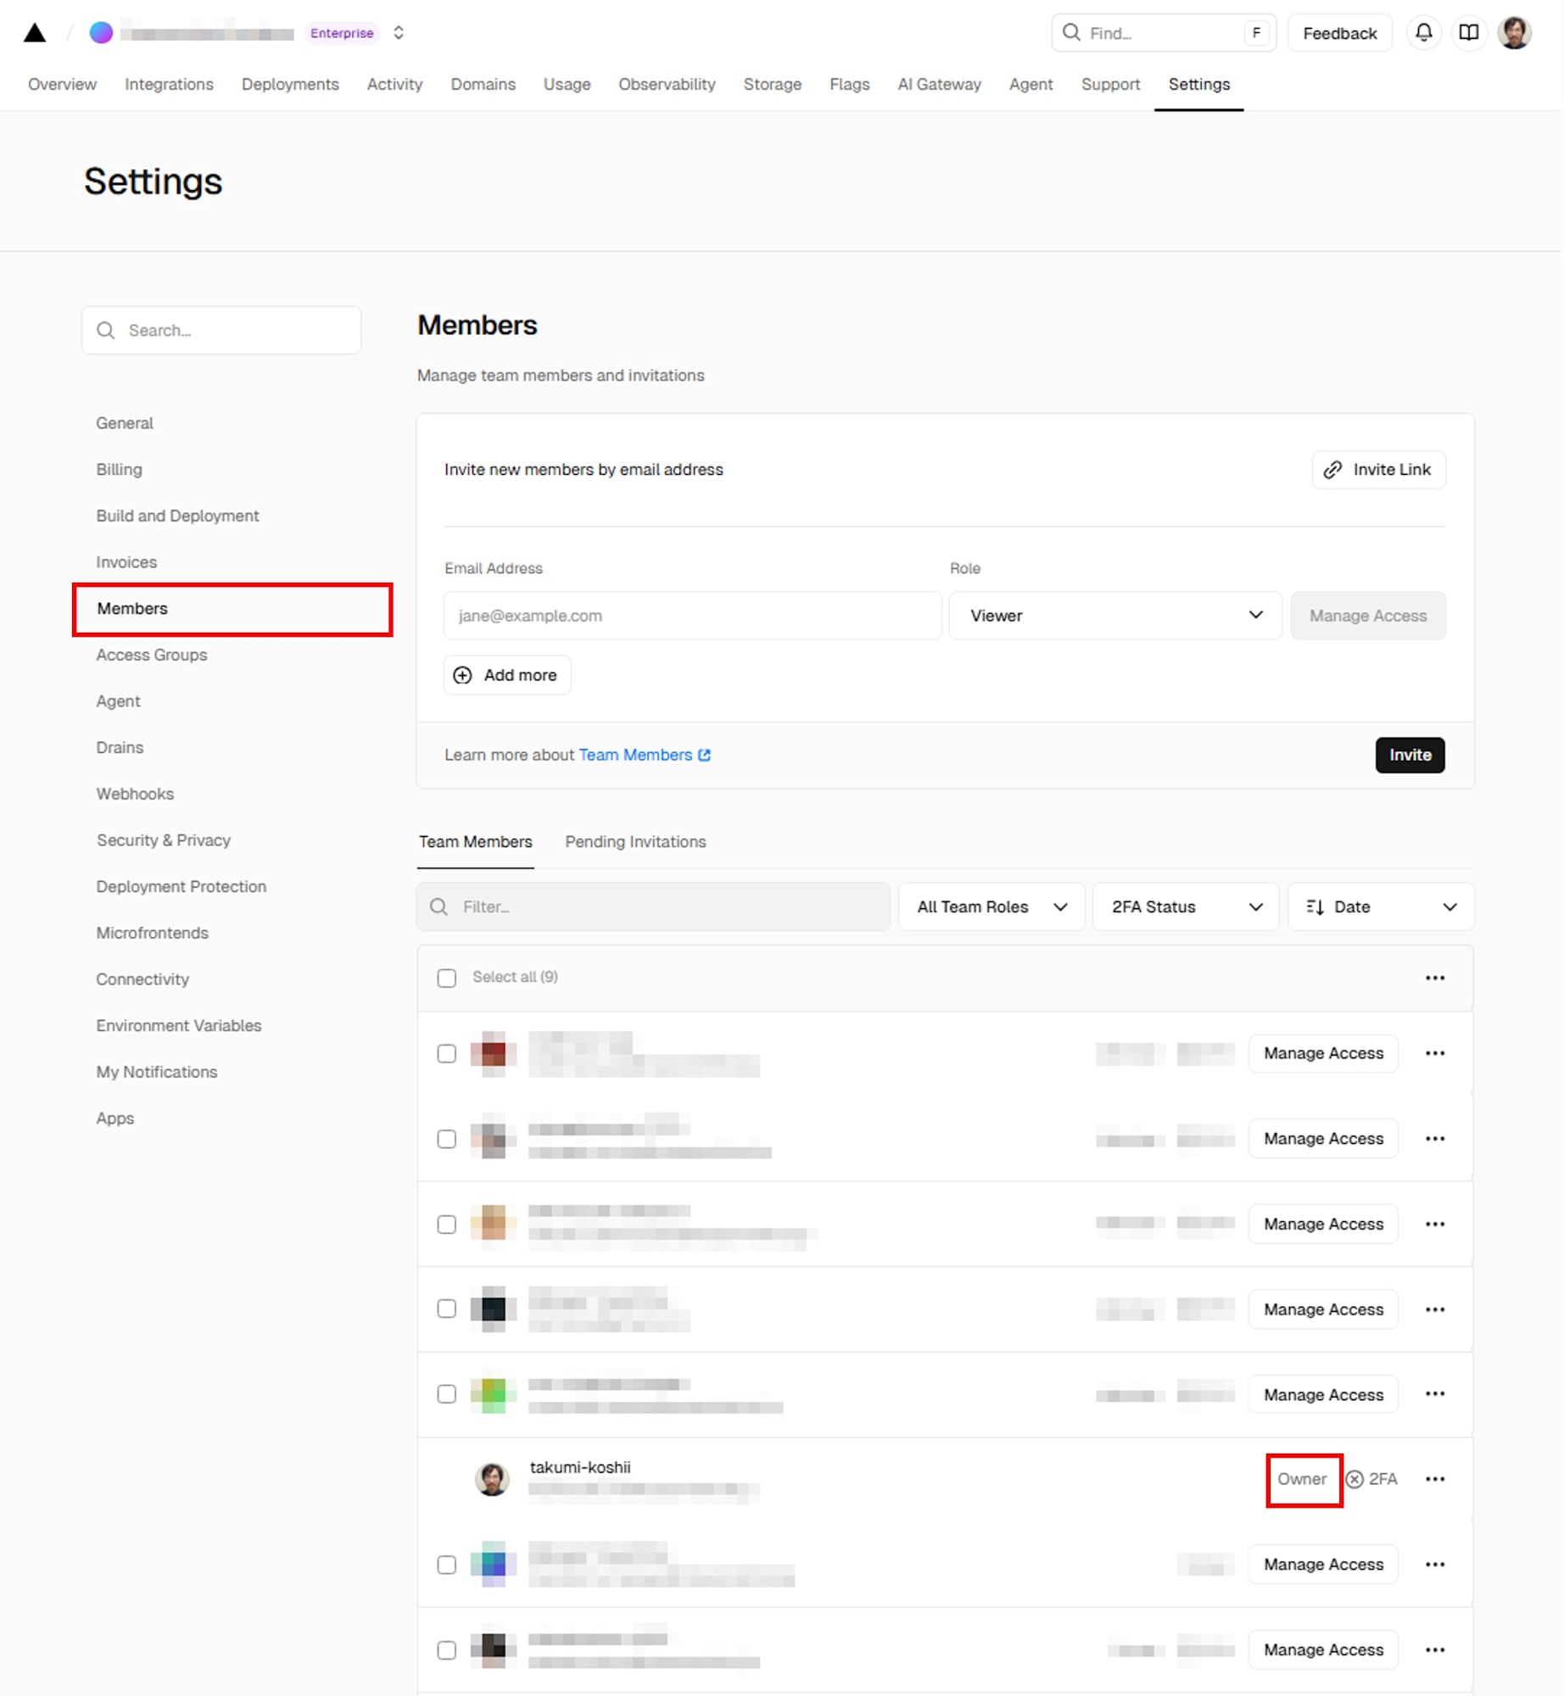Viewport: 1564px width, 1696px height.
Task: Click Manage Access for first member
Action: (x=1322, y=1053)
